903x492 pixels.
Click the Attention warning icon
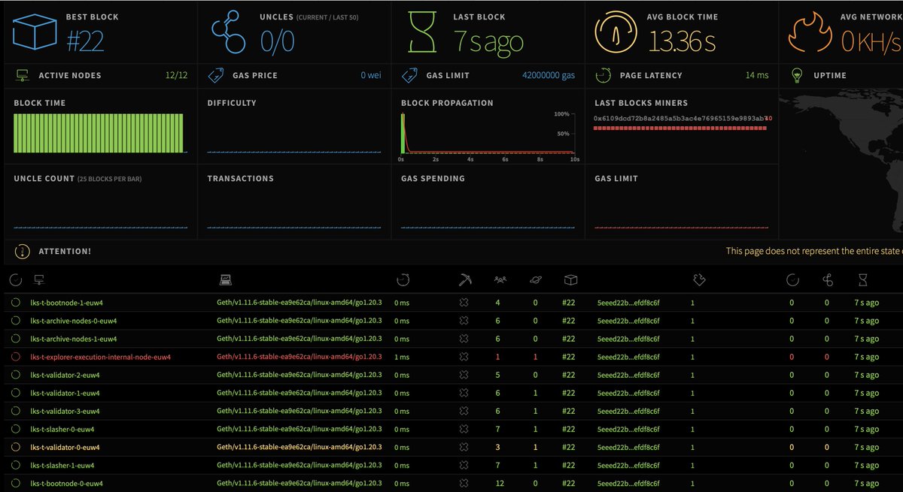click(x=22, y=252)
